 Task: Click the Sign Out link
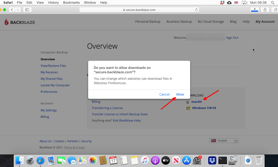pos(232,38)
